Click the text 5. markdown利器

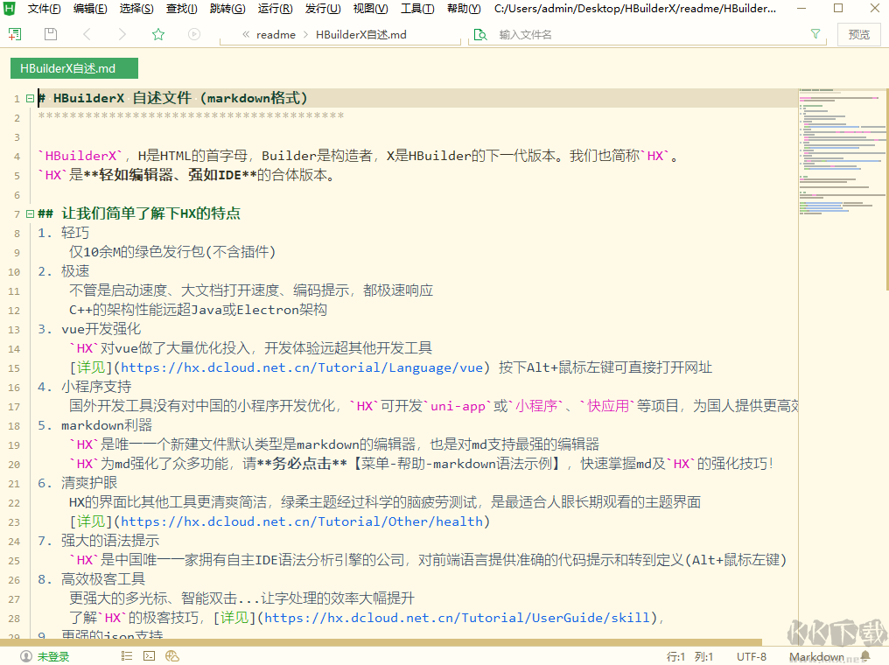click(x=95, y=426)
